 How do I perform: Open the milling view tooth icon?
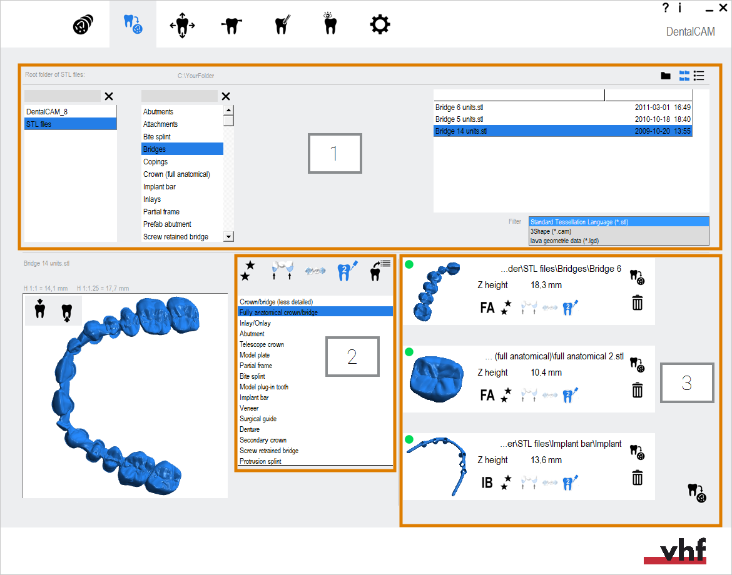coord(231,26)
